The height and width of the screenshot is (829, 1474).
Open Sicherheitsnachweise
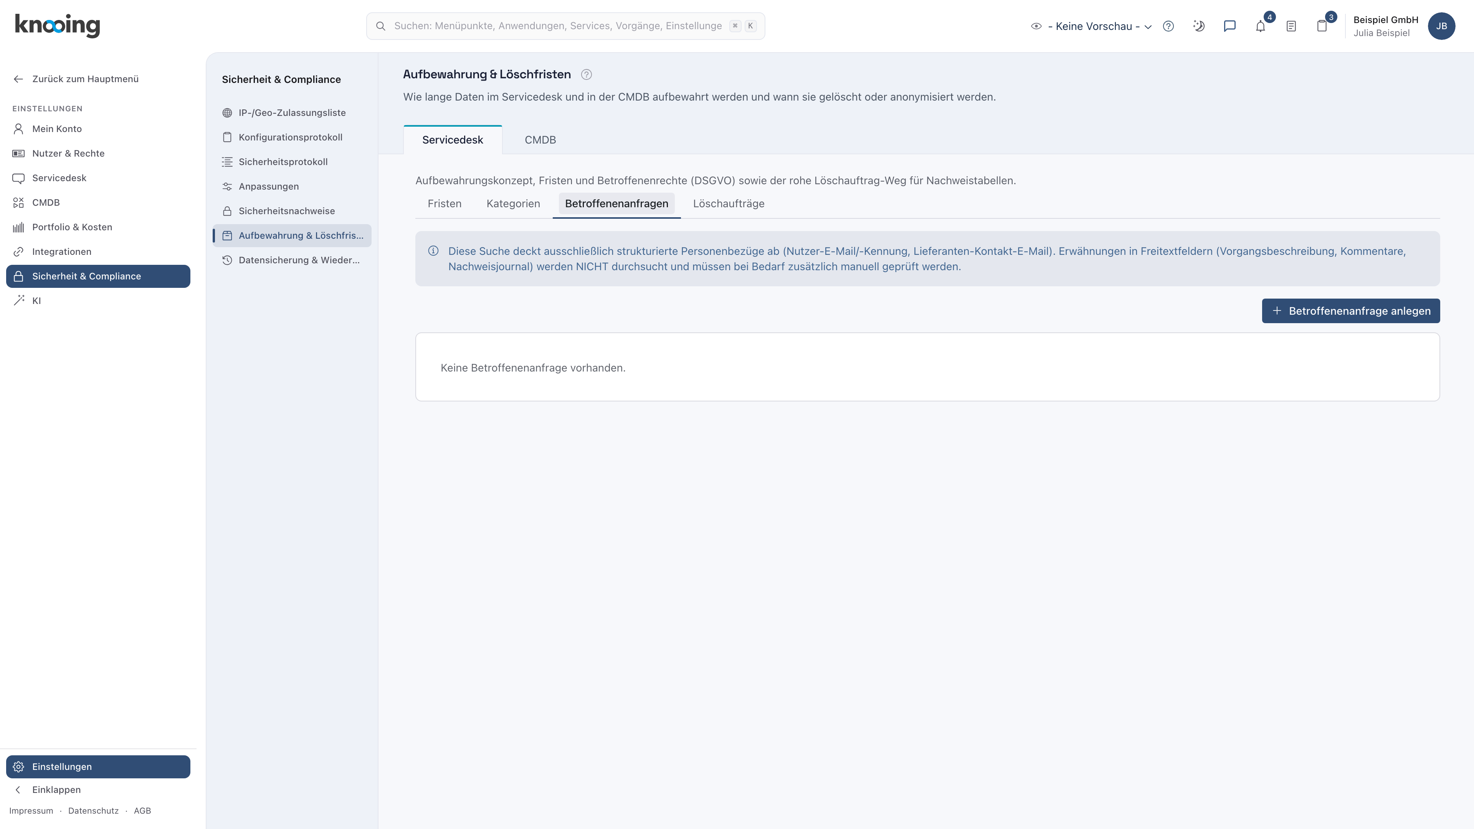coord(292,211)
